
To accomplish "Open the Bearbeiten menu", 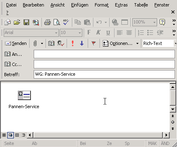I will [x=33, y=5].
